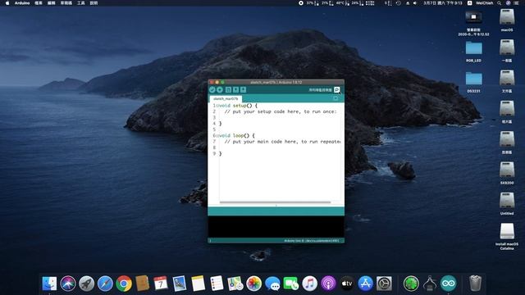Launch Siri from the Dock

click(68, 284)
